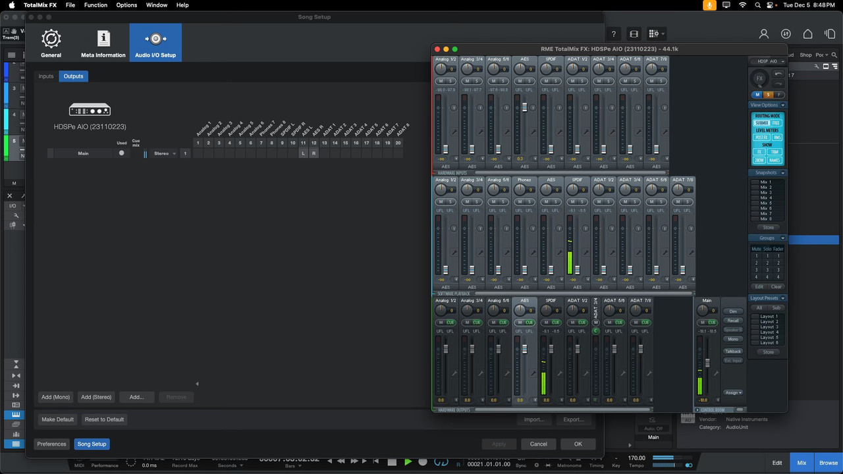The image size is (843, 474).
Task: Click the software playback SPDIF fader
Action: point(577,269)
